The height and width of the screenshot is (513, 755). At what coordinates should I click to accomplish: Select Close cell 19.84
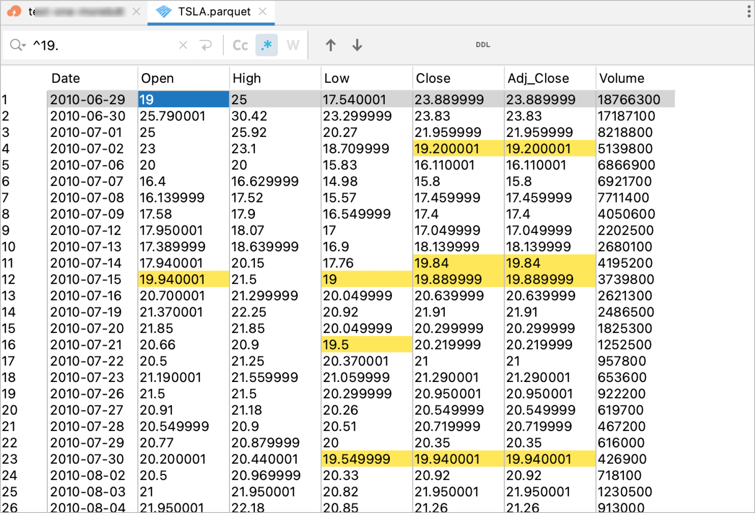(x=458, y=263)
